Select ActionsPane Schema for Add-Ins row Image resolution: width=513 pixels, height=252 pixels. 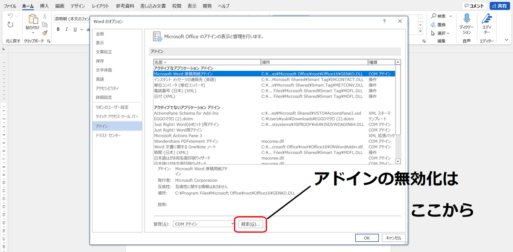(x=274, y=113)
